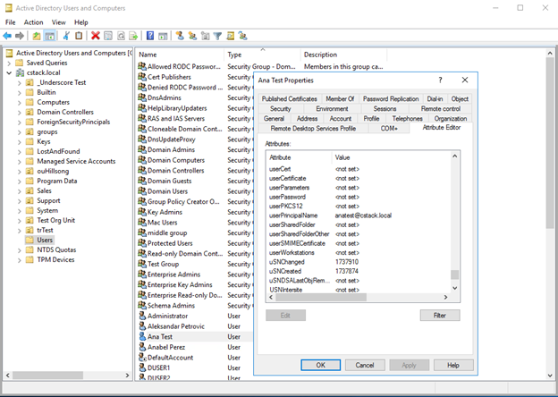Click the funnel Filter options icon

217,36
